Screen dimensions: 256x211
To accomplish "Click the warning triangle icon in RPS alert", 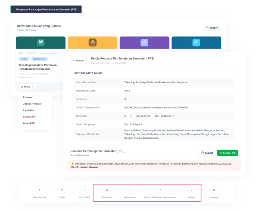I will click(72, 163).
